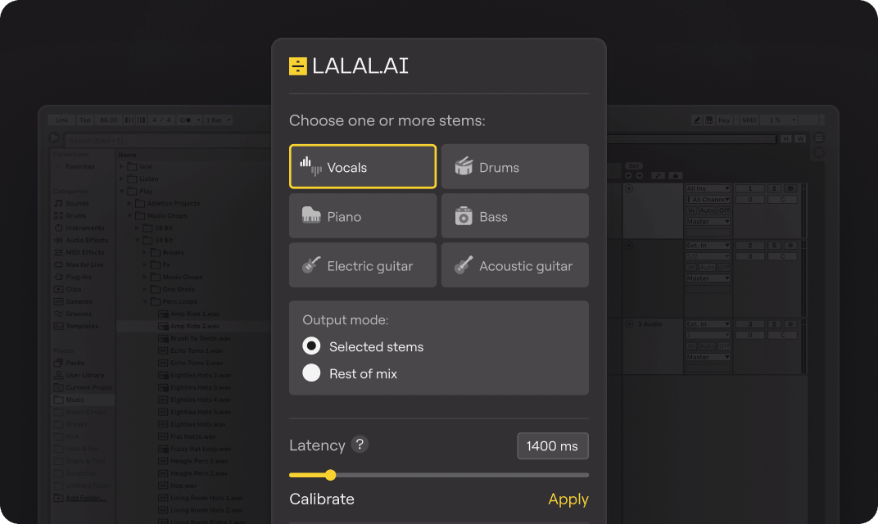
Task: Choose the Drums stem
Action: pyautogui.click(x=514, y=167)
